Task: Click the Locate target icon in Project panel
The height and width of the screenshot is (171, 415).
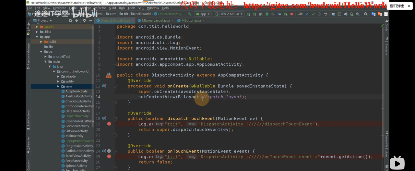Action: click(71, 20)
